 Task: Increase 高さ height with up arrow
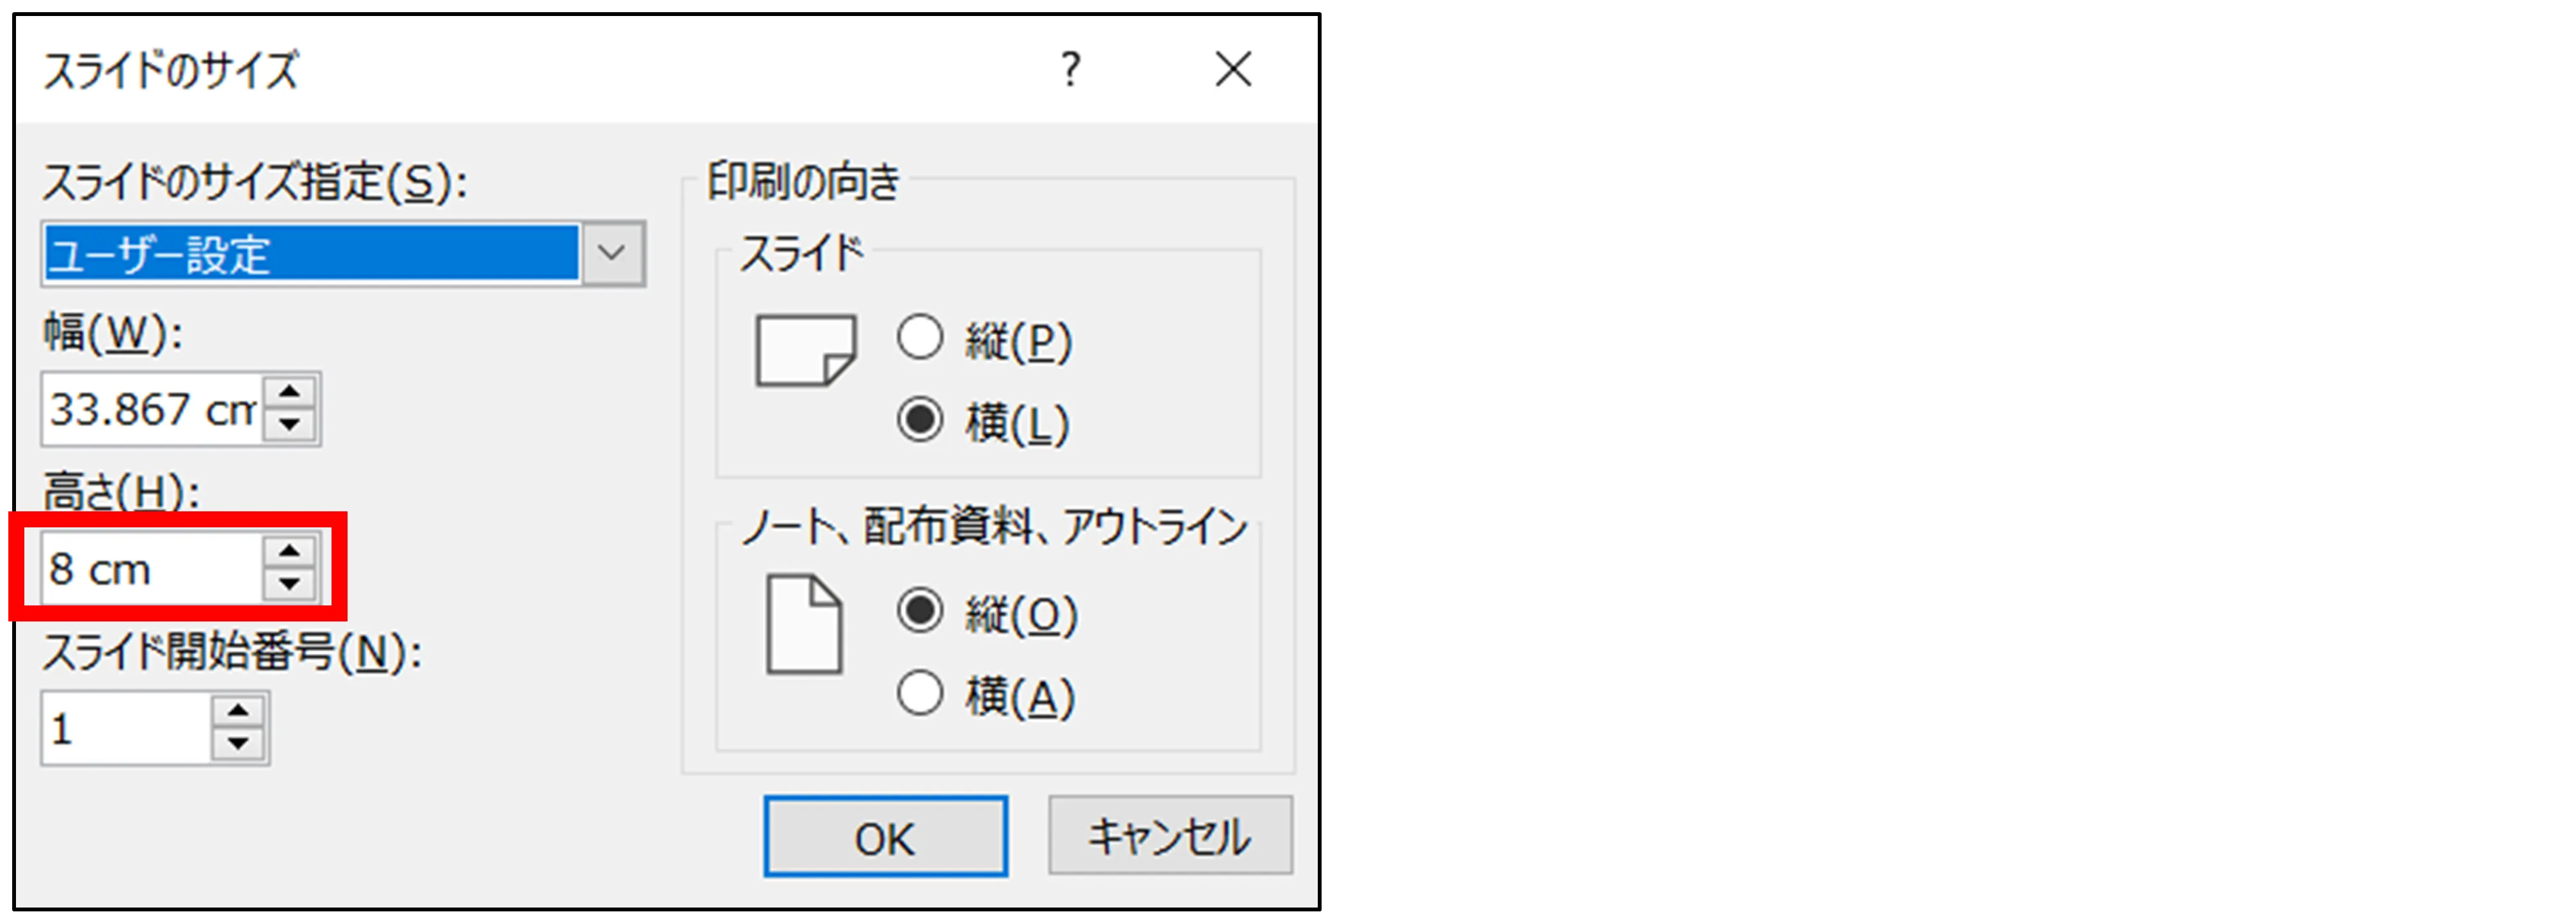(290, 551)
